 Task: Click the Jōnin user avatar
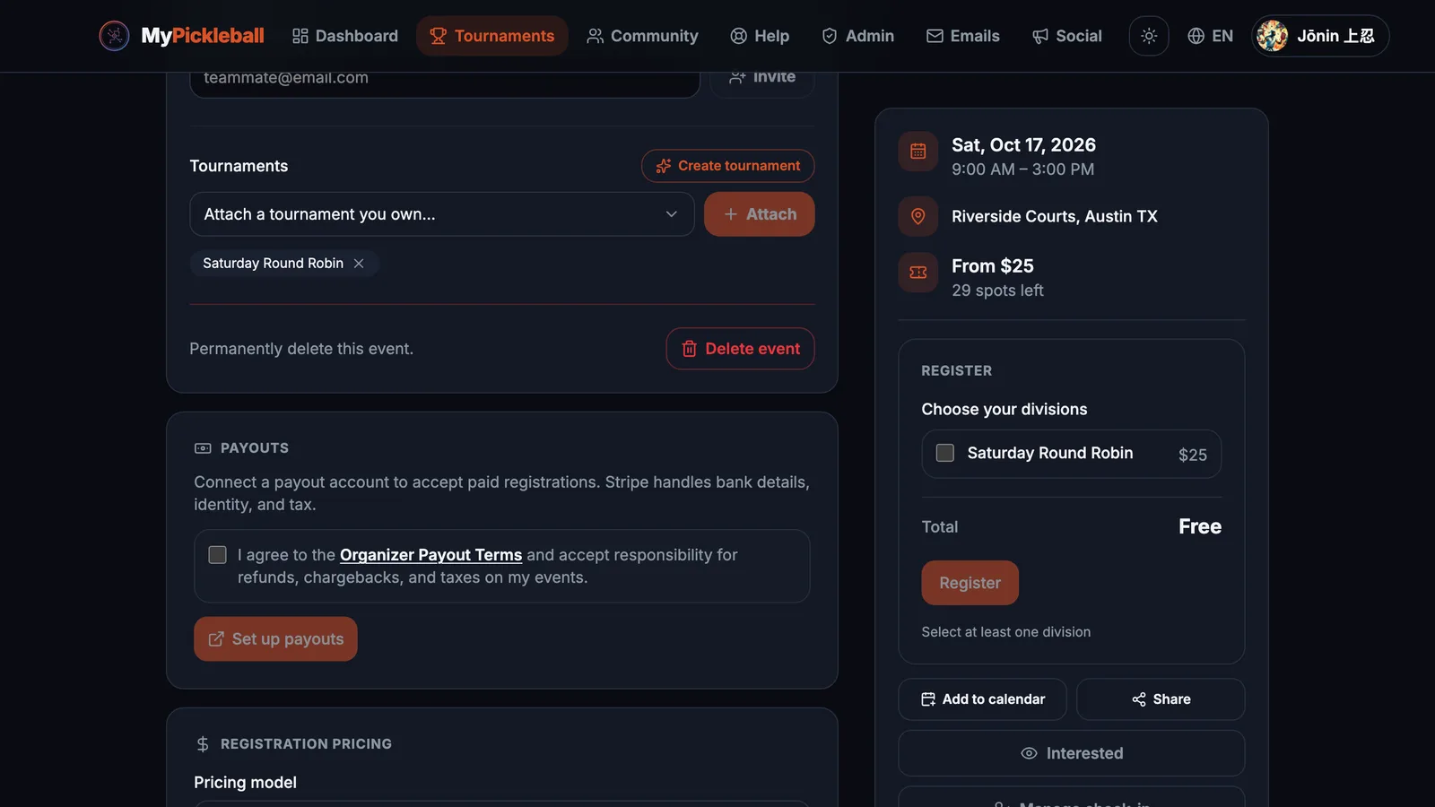click(x=1272, y=36)
